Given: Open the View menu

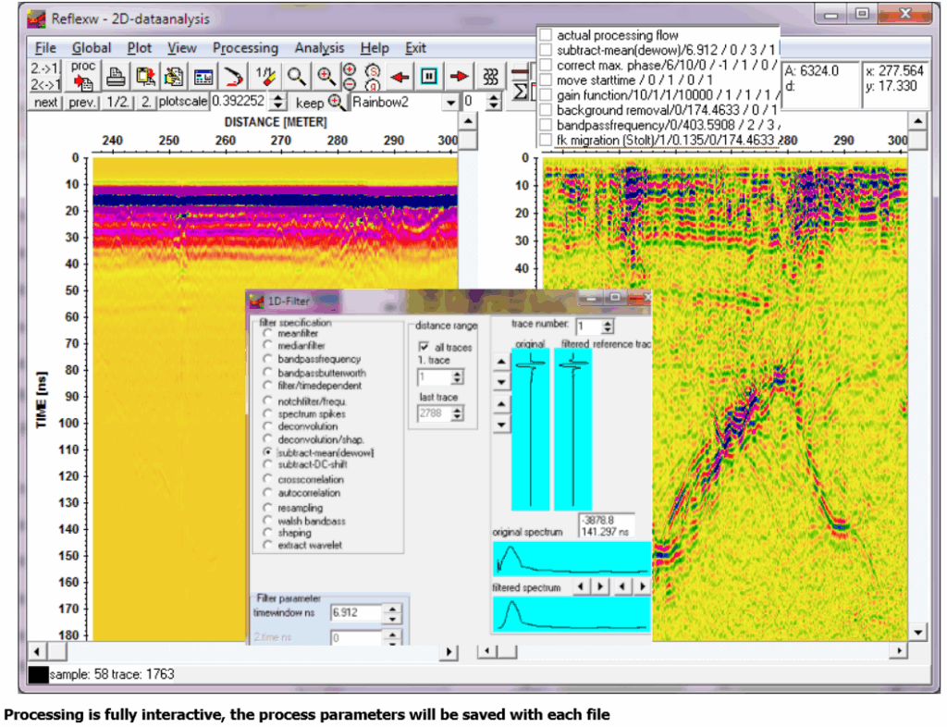Looking at the screenshot, I should (x=182, y=48).
